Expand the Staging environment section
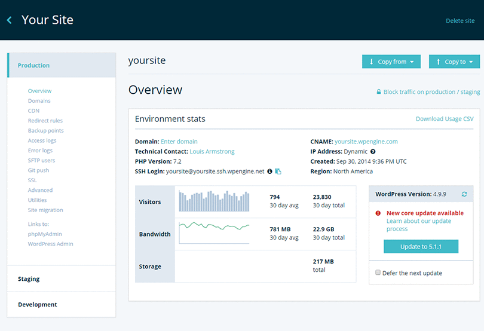The height and width of the screenshot is (331, 484). pos(29,279)
